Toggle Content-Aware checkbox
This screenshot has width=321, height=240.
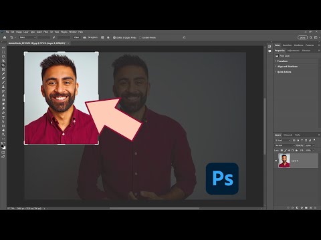pyautogui.click(x=140, y=37)
